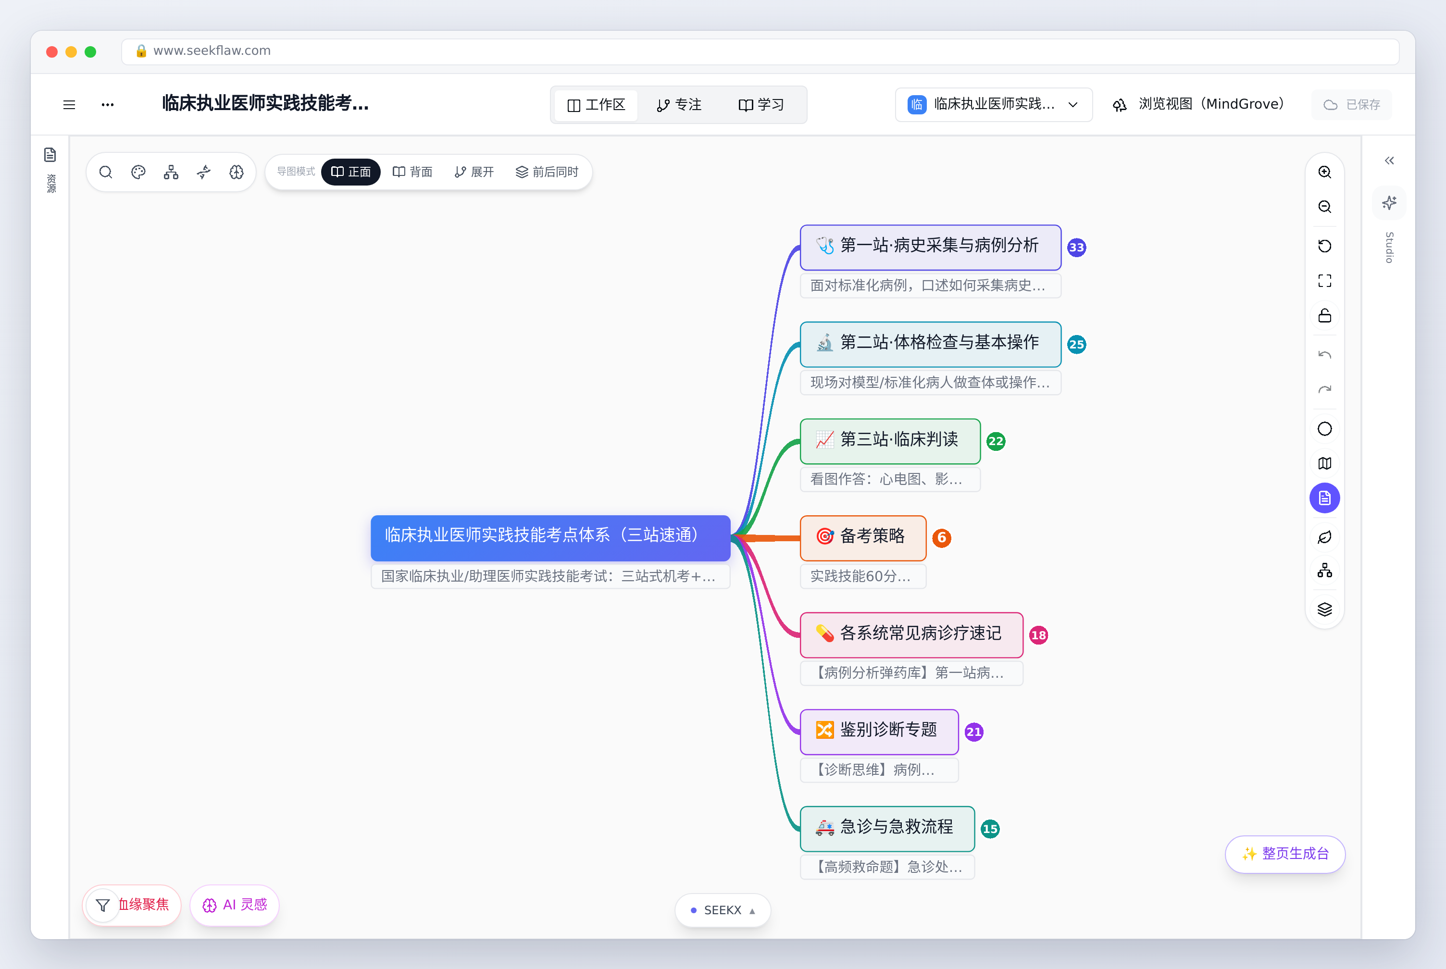Click the circle icon in right toolbar

tap(1324, 429)
